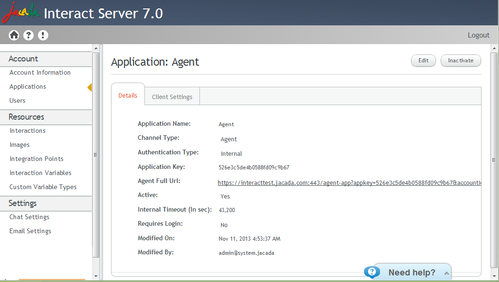
Task: Click the Requires Login: label
Action: coord(160,223)
